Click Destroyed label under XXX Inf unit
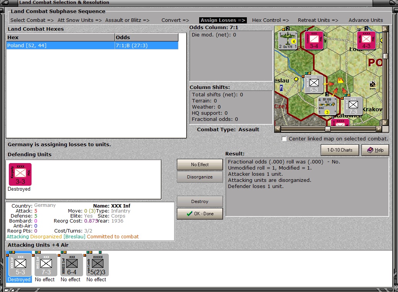The image size is (398, 292). click(19, 280)
